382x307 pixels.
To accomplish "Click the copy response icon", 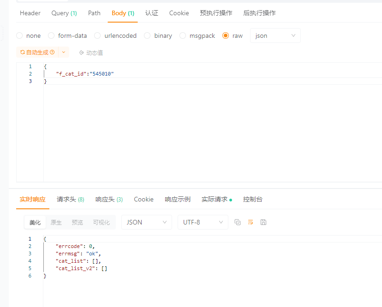I will pos(238,222).
